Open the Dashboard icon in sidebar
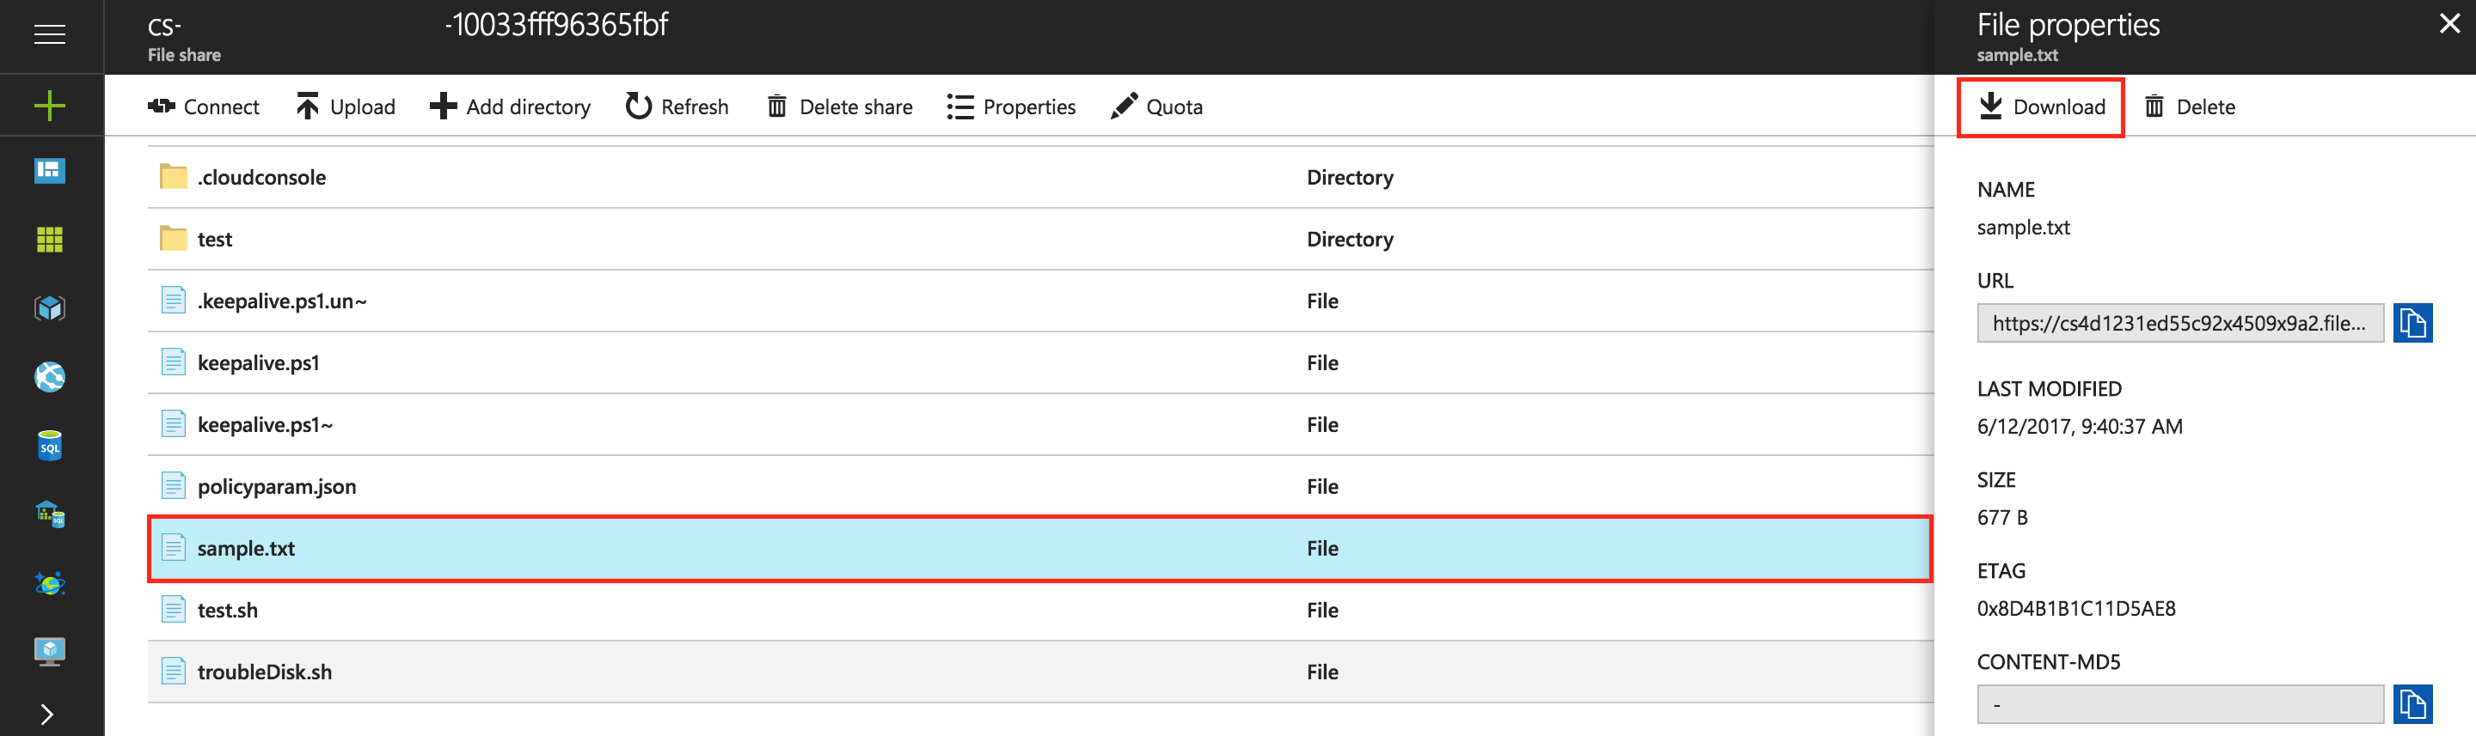The image size is (2476, 736). coord(50,171)
